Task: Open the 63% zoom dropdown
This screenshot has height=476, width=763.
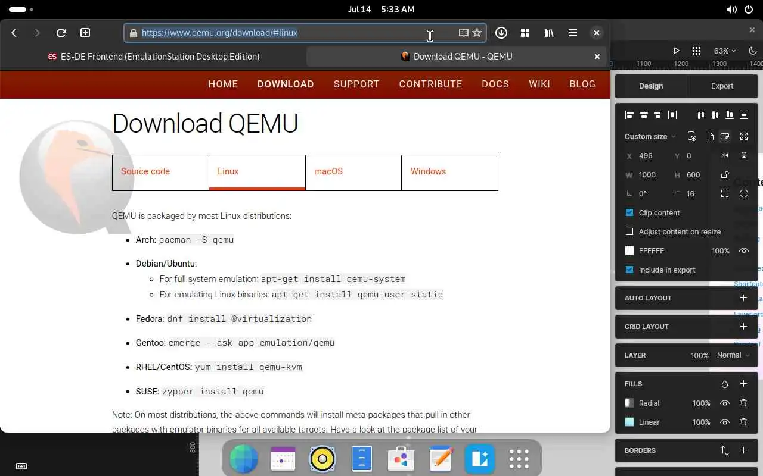Action: 725,51
